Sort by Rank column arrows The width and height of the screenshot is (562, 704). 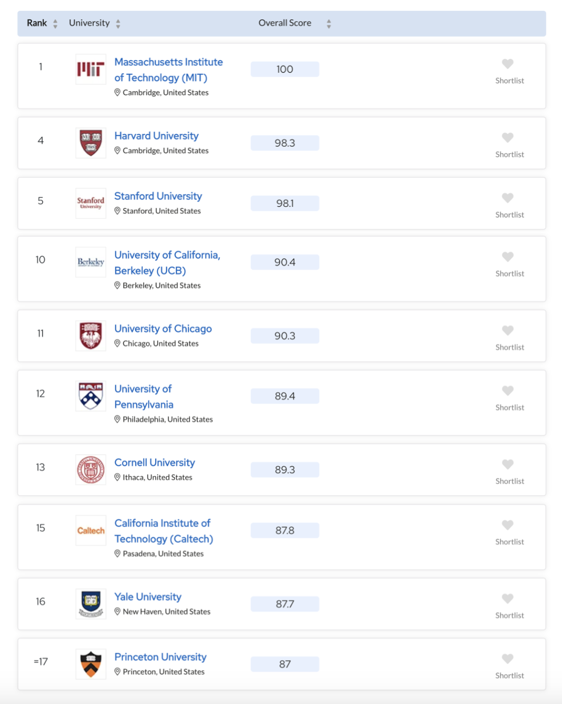coord(55,23)
